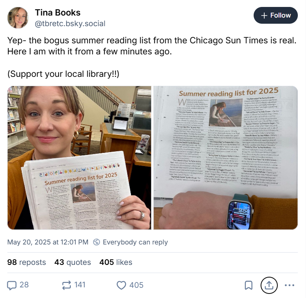306x298 pixels.
Task: Open the newspaper and watch photo
Action: [x=225, y=157]
